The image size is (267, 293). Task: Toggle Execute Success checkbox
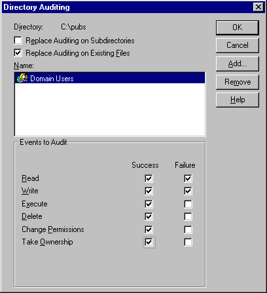click(149, 204)
